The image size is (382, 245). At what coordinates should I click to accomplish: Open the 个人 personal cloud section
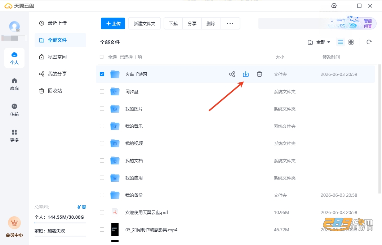click(x=14, y=58)
